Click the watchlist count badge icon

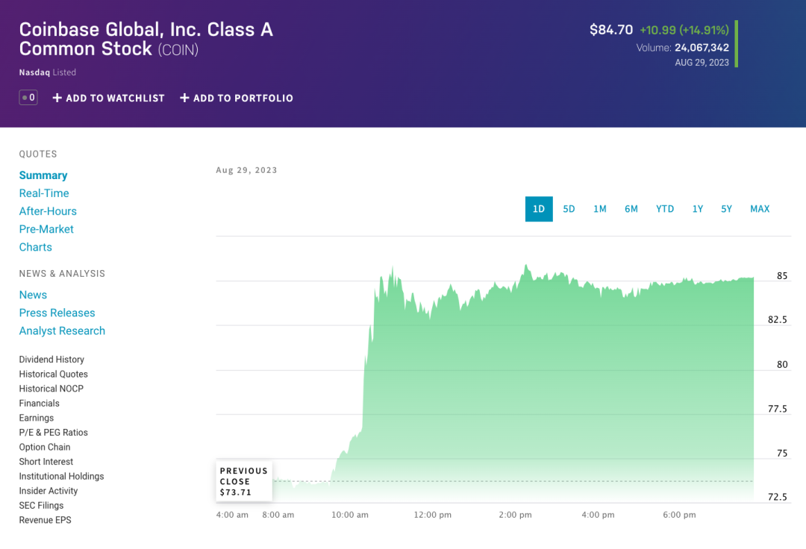28,98
